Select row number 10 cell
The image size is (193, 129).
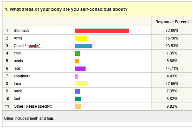point(7,99)
